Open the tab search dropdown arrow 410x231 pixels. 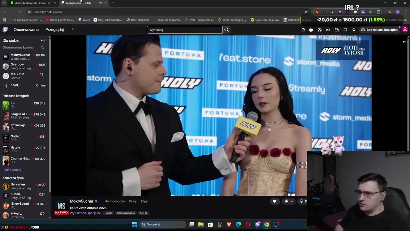click(4, 3)
